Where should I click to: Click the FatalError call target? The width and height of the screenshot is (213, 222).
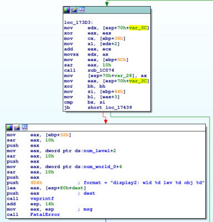[45, 215]
